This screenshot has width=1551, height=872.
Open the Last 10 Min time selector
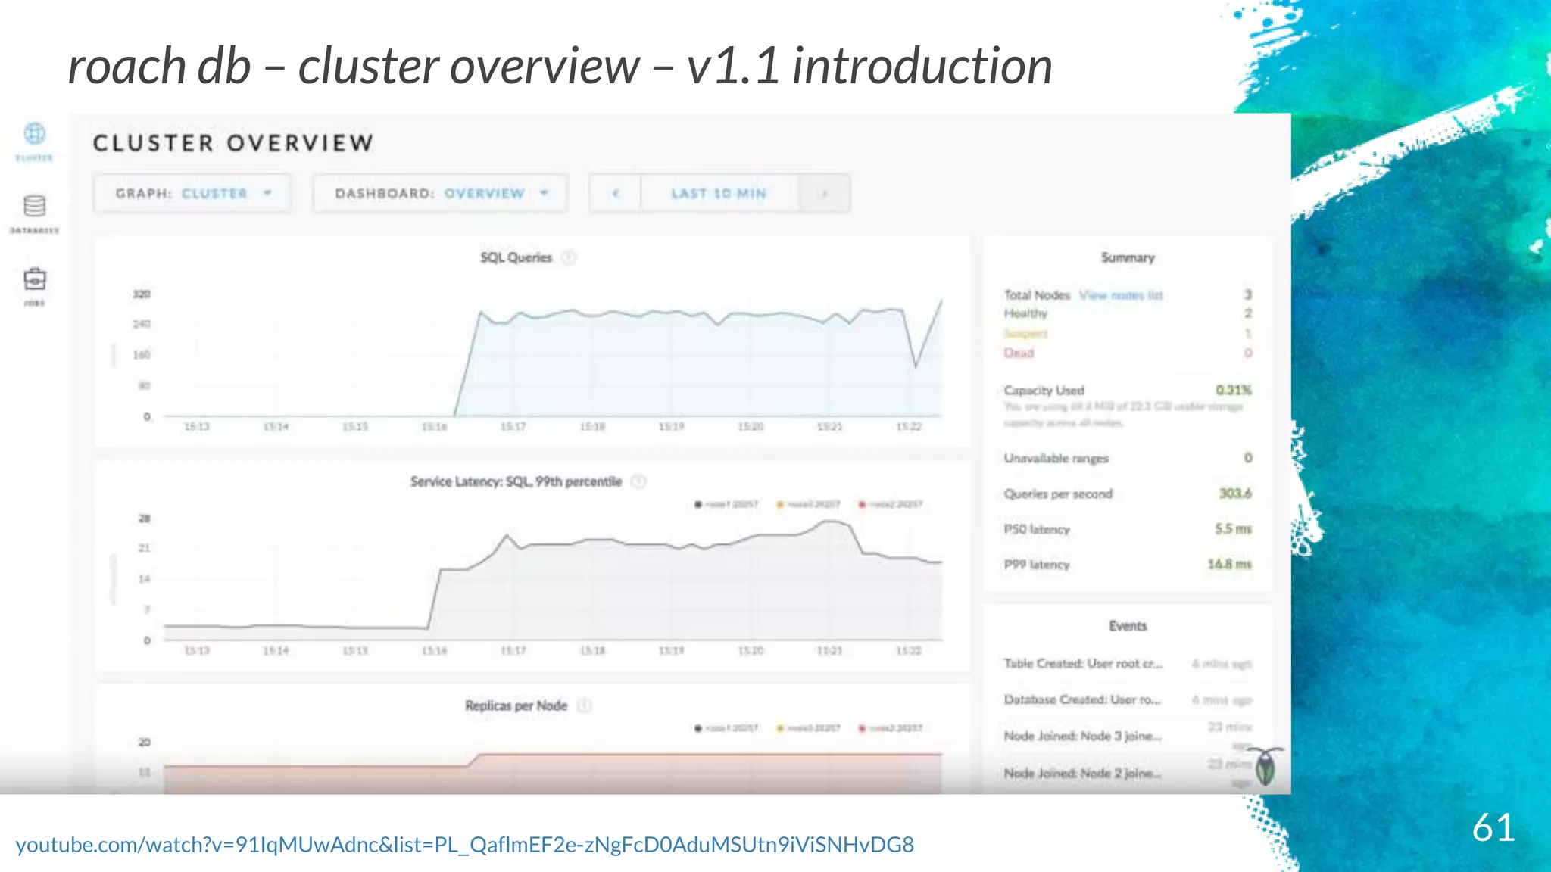[x=719, y=194]
